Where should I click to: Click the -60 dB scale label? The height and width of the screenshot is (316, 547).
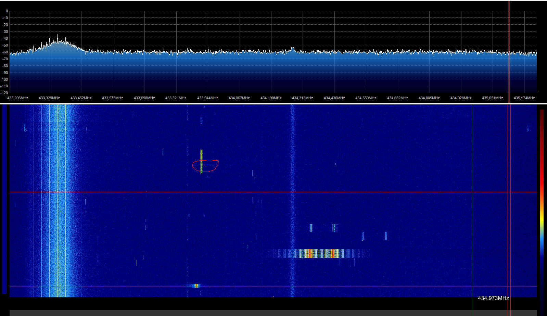point(5,52)
